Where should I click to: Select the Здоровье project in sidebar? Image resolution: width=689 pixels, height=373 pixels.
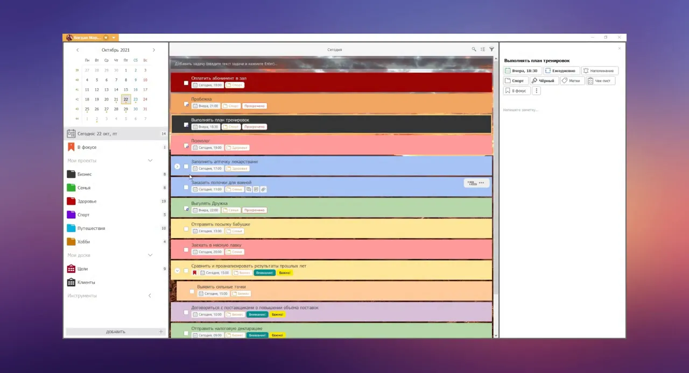[87, 202]
